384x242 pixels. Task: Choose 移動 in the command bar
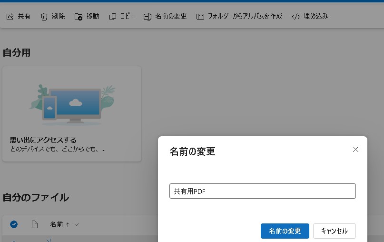pos(93,16)
